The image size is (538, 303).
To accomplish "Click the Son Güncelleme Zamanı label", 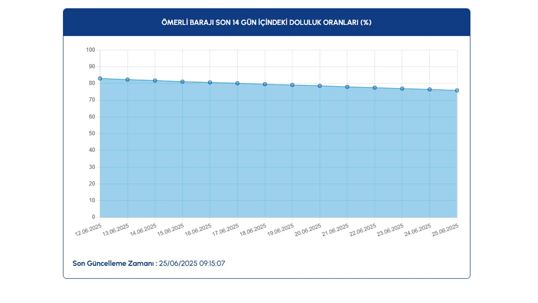I will [x=113, y=263].
